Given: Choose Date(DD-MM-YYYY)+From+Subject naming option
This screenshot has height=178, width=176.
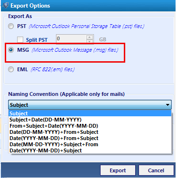Looking at the screenshot, I should tap(90, 132).
